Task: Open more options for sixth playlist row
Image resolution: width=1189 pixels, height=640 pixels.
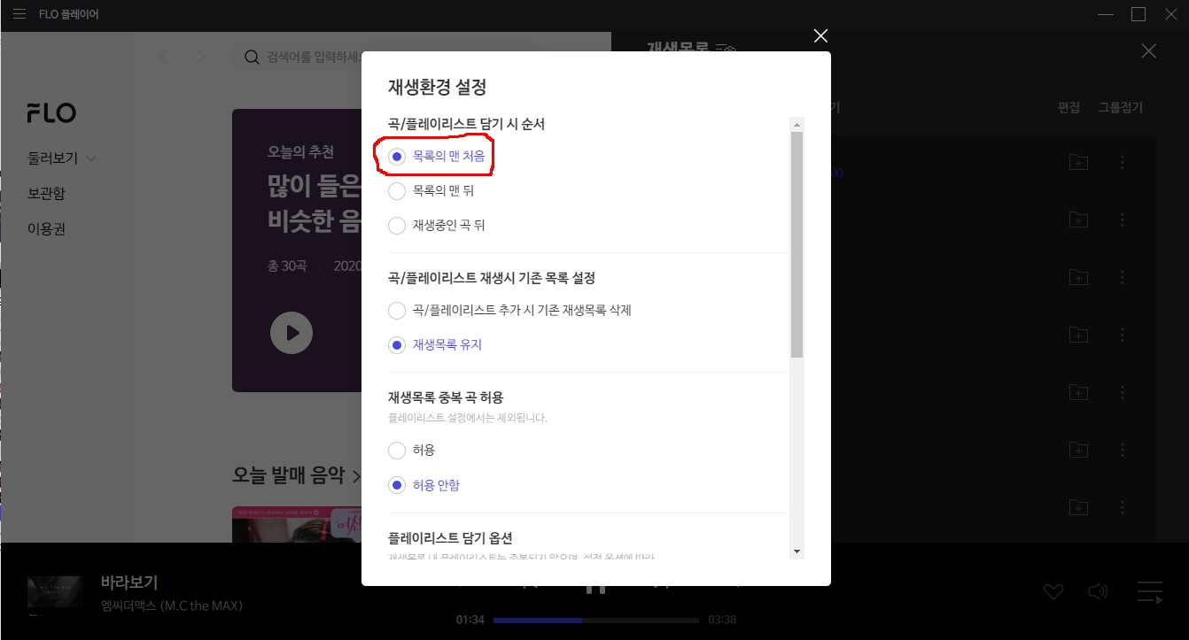Action: coord(1123,450)
